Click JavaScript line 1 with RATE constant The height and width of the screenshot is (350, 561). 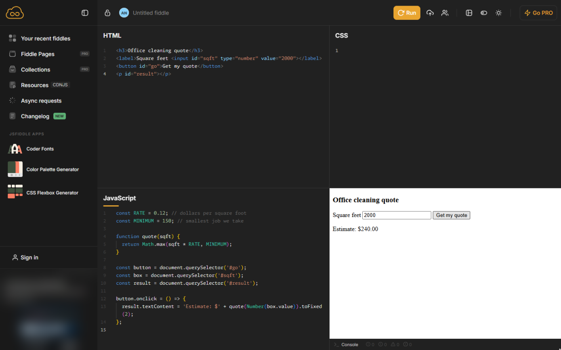tap(181, 213)
